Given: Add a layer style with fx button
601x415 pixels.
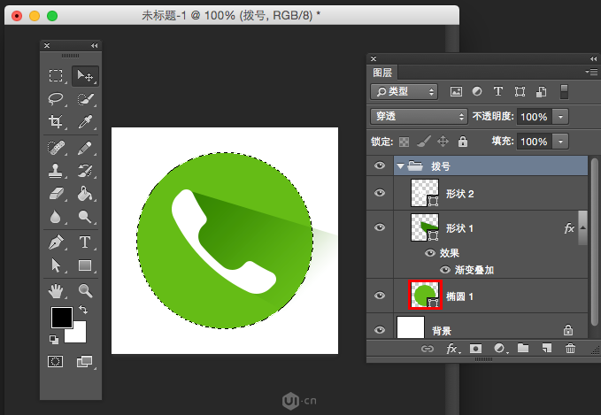Looking at the screenshot, I should [452, 349].
